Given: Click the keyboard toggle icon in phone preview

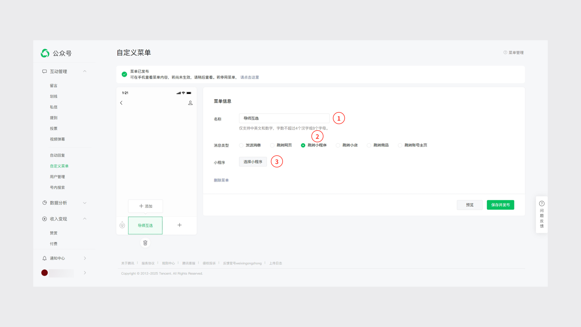Looking at the screenshot, I should pos(122,225).
